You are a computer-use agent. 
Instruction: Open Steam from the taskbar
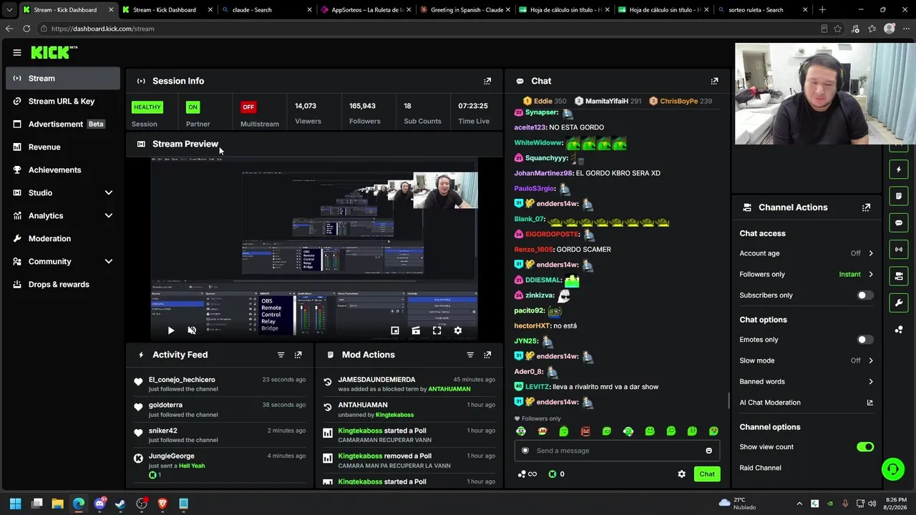[120, 504]
